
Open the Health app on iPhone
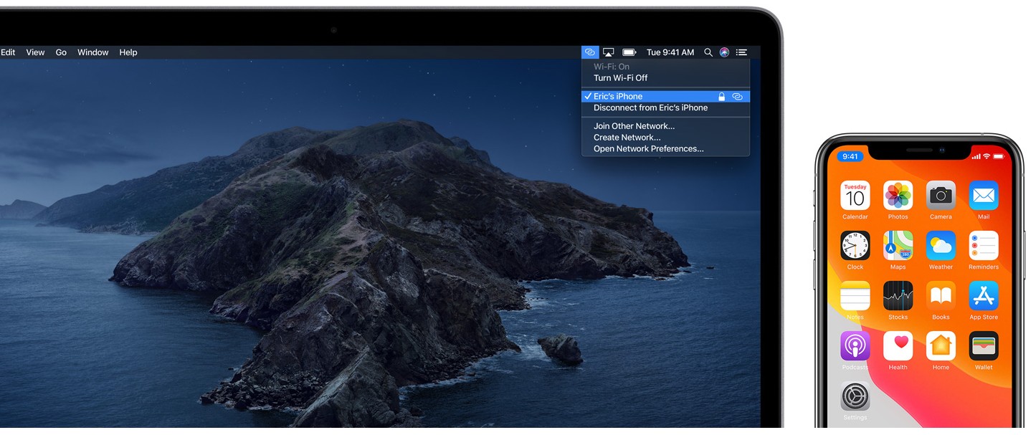coord(898,346)
